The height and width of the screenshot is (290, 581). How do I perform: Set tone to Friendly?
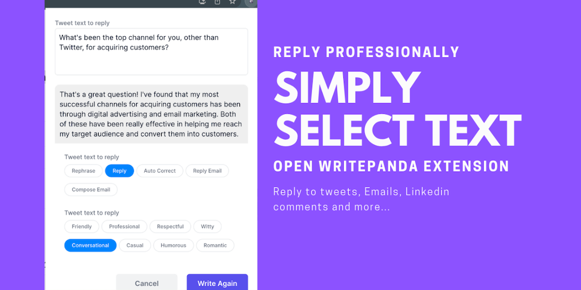click(x=82, y=227)
